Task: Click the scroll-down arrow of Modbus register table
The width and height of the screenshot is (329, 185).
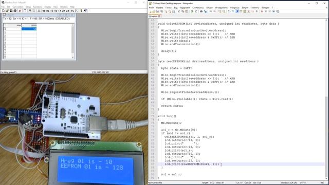Action: (x=73, y=57)
